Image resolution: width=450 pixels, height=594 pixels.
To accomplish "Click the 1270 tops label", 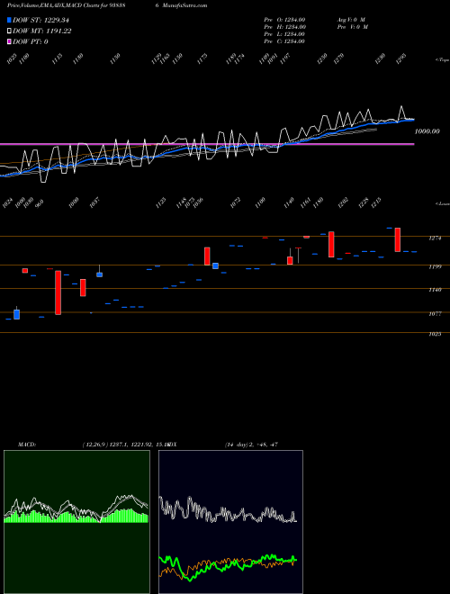I will [338, 58].
